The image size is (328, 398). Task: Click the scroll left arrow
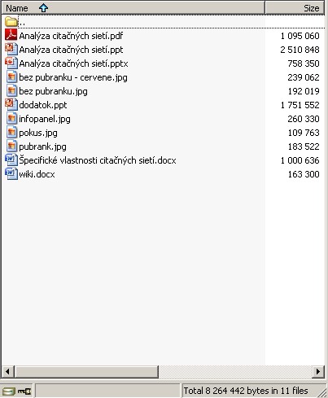(x=7, y=371)
